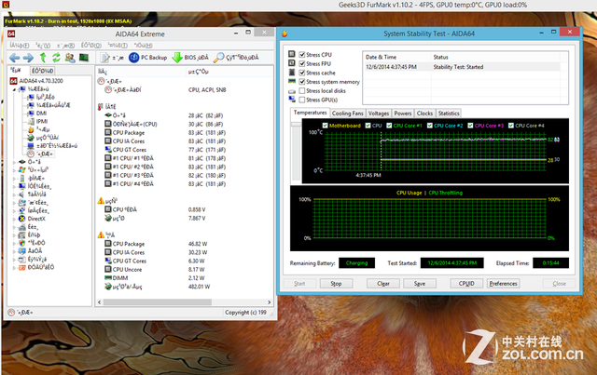Click the Stress cache chip icon
Image resolution: width=597 pixels, height=375 pixels.
pyautogui.click(x=292, y=73)
